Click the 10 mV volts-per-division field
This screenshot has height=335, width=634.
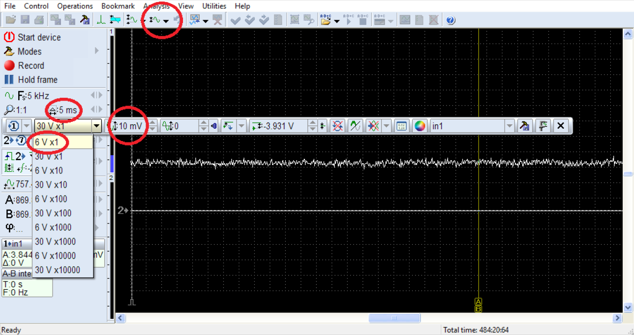coord(129,126)
